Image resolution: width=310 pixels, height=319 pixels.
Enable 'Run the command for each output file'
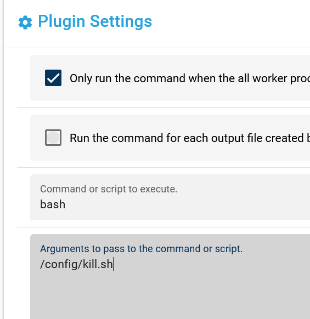pyautogui.click(x=53, y=138)
